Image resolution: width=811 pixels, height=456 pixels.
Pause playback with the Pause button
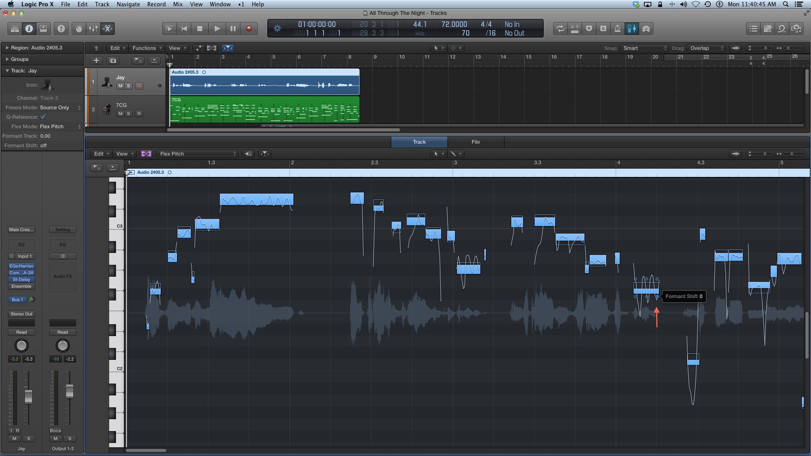click(233, 28)
